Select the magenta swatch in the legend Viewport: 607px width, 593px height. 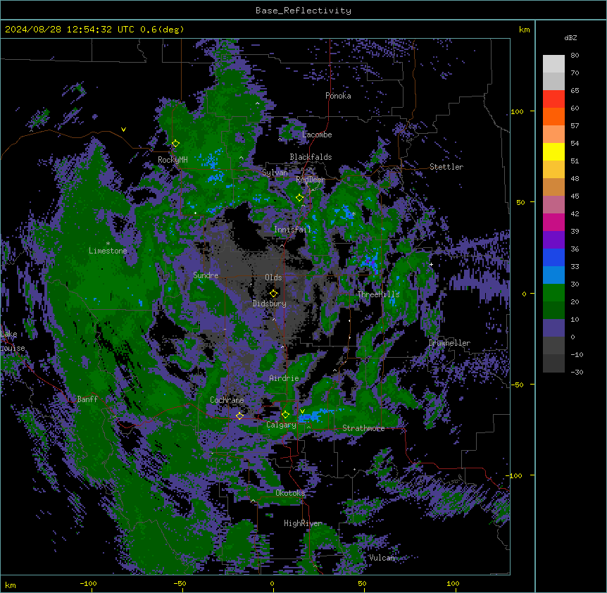pyautogui.click(x=553, y=222)
